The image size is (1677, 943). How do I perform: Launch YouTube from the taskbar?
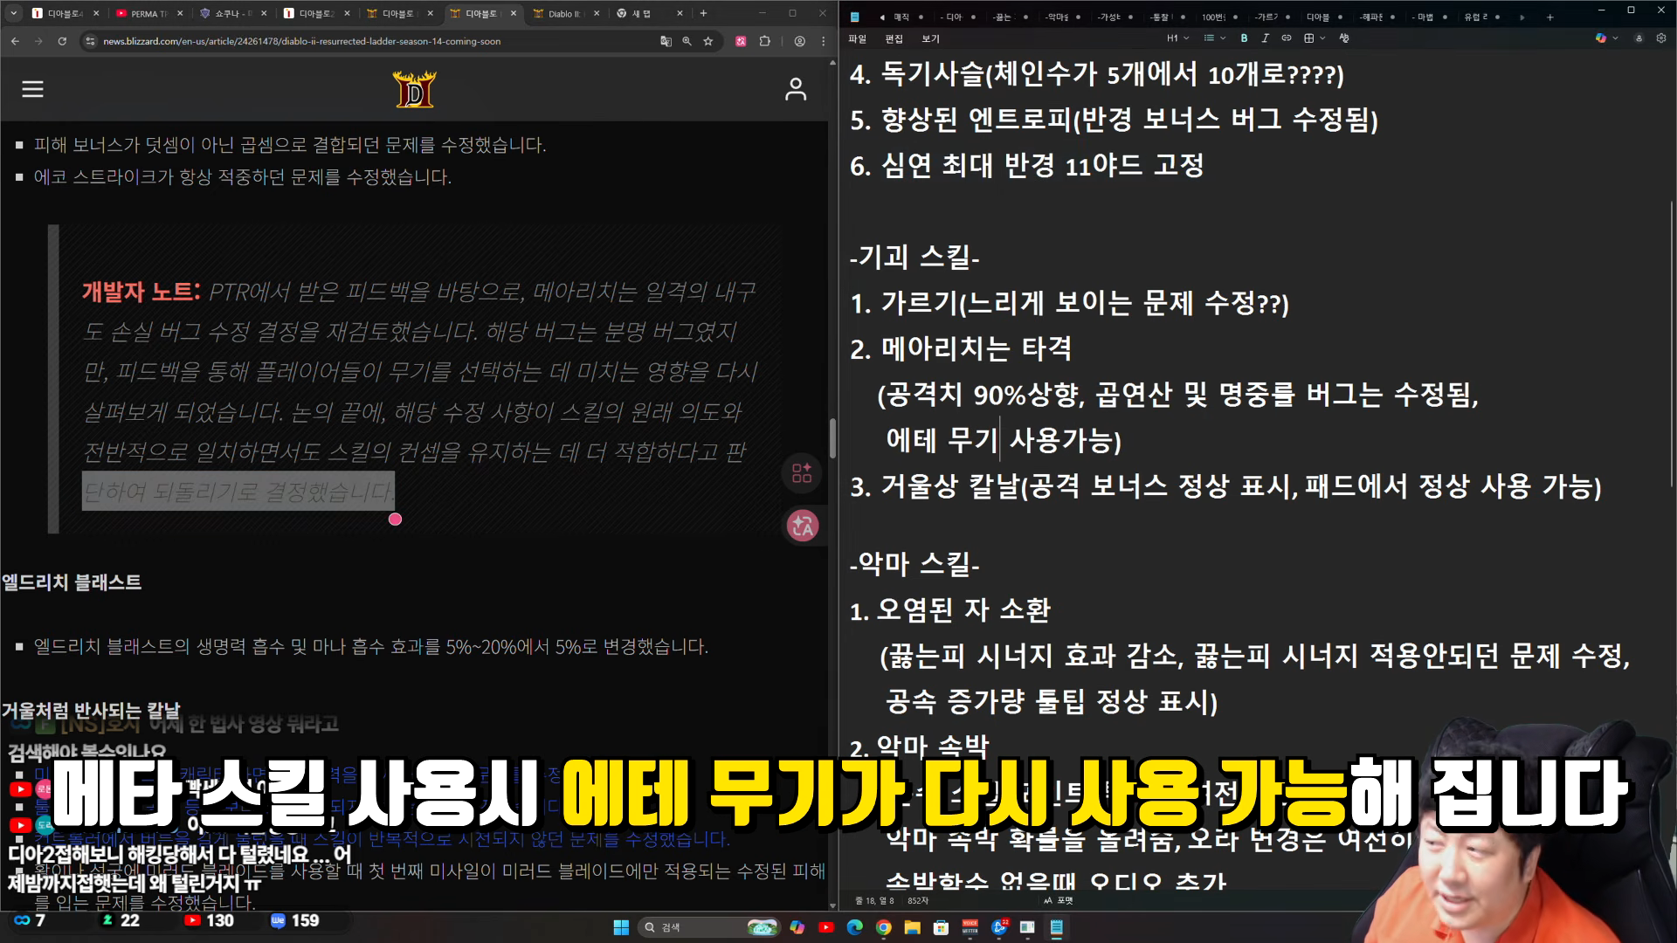pos(825,927)
